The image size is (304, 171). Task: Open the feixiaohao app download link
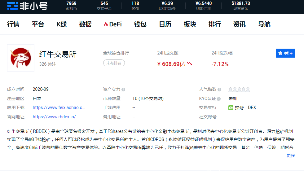pyautogui.click(x=59, y=107)
